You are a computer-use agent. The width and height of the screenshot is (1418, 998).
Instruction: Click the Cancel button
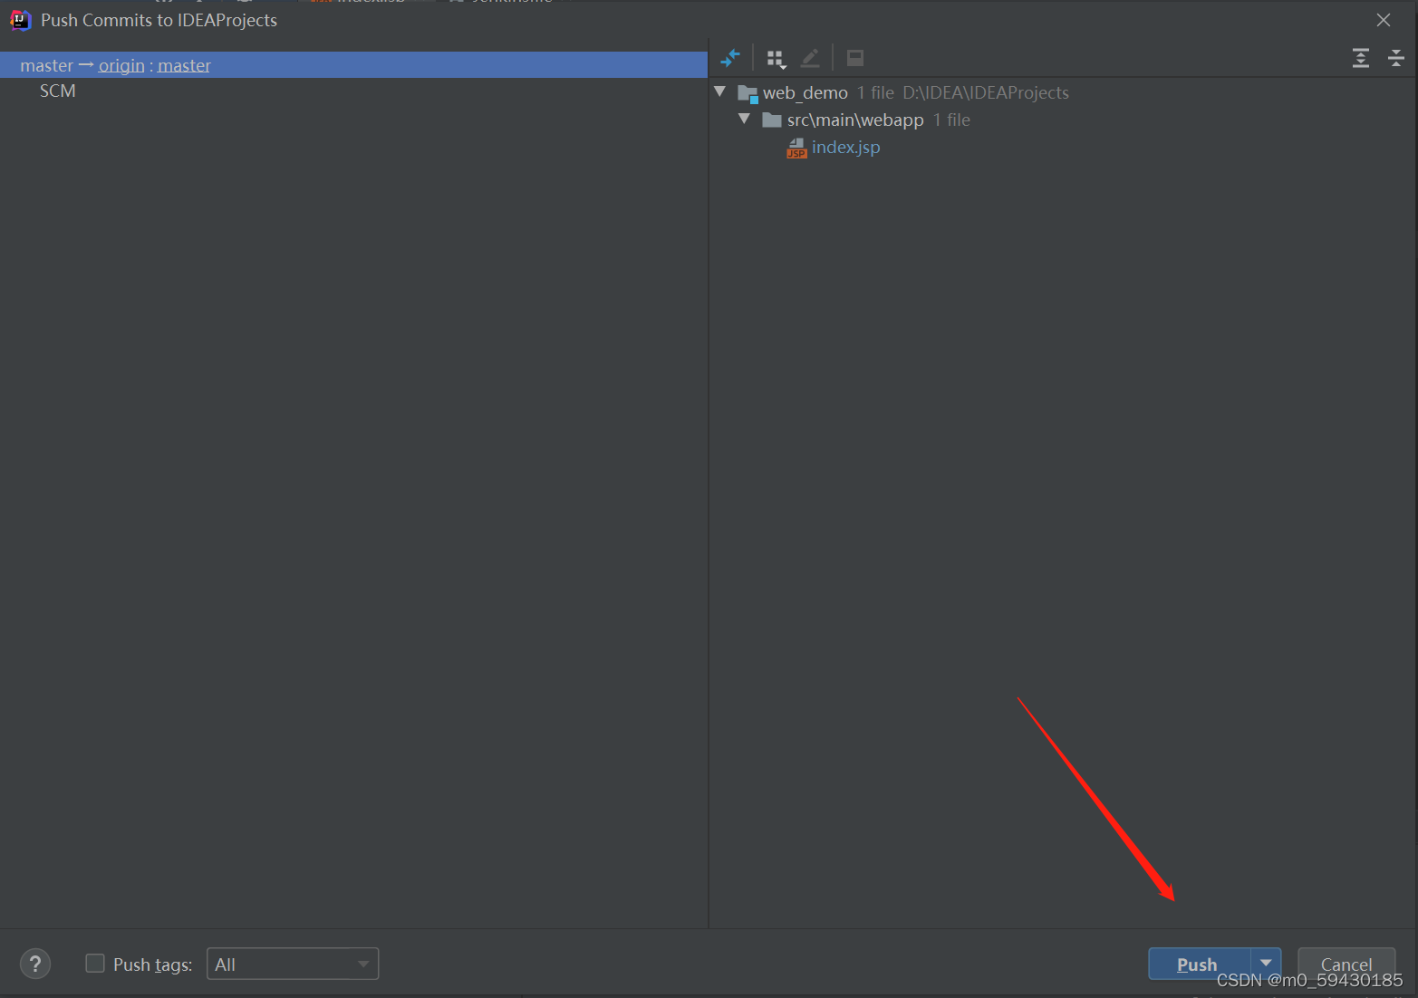click(x=1346, y=964)
